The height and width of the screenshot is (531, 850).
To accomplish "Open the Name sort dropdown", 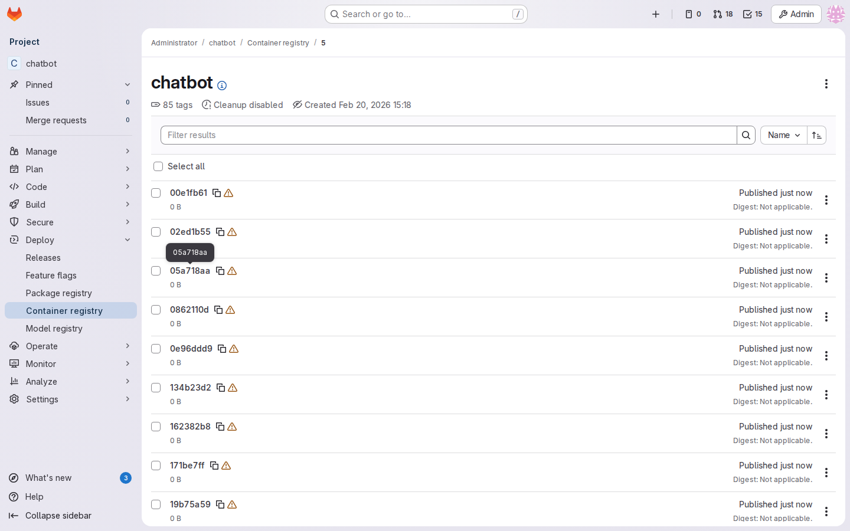I will point(783,135).
